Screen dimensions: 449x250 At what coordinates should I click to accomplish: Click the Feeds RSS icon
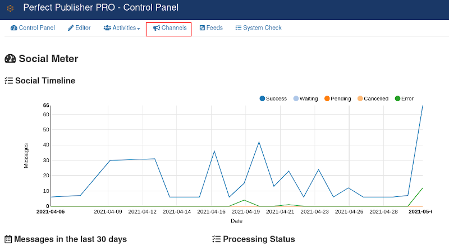(202, 28)
